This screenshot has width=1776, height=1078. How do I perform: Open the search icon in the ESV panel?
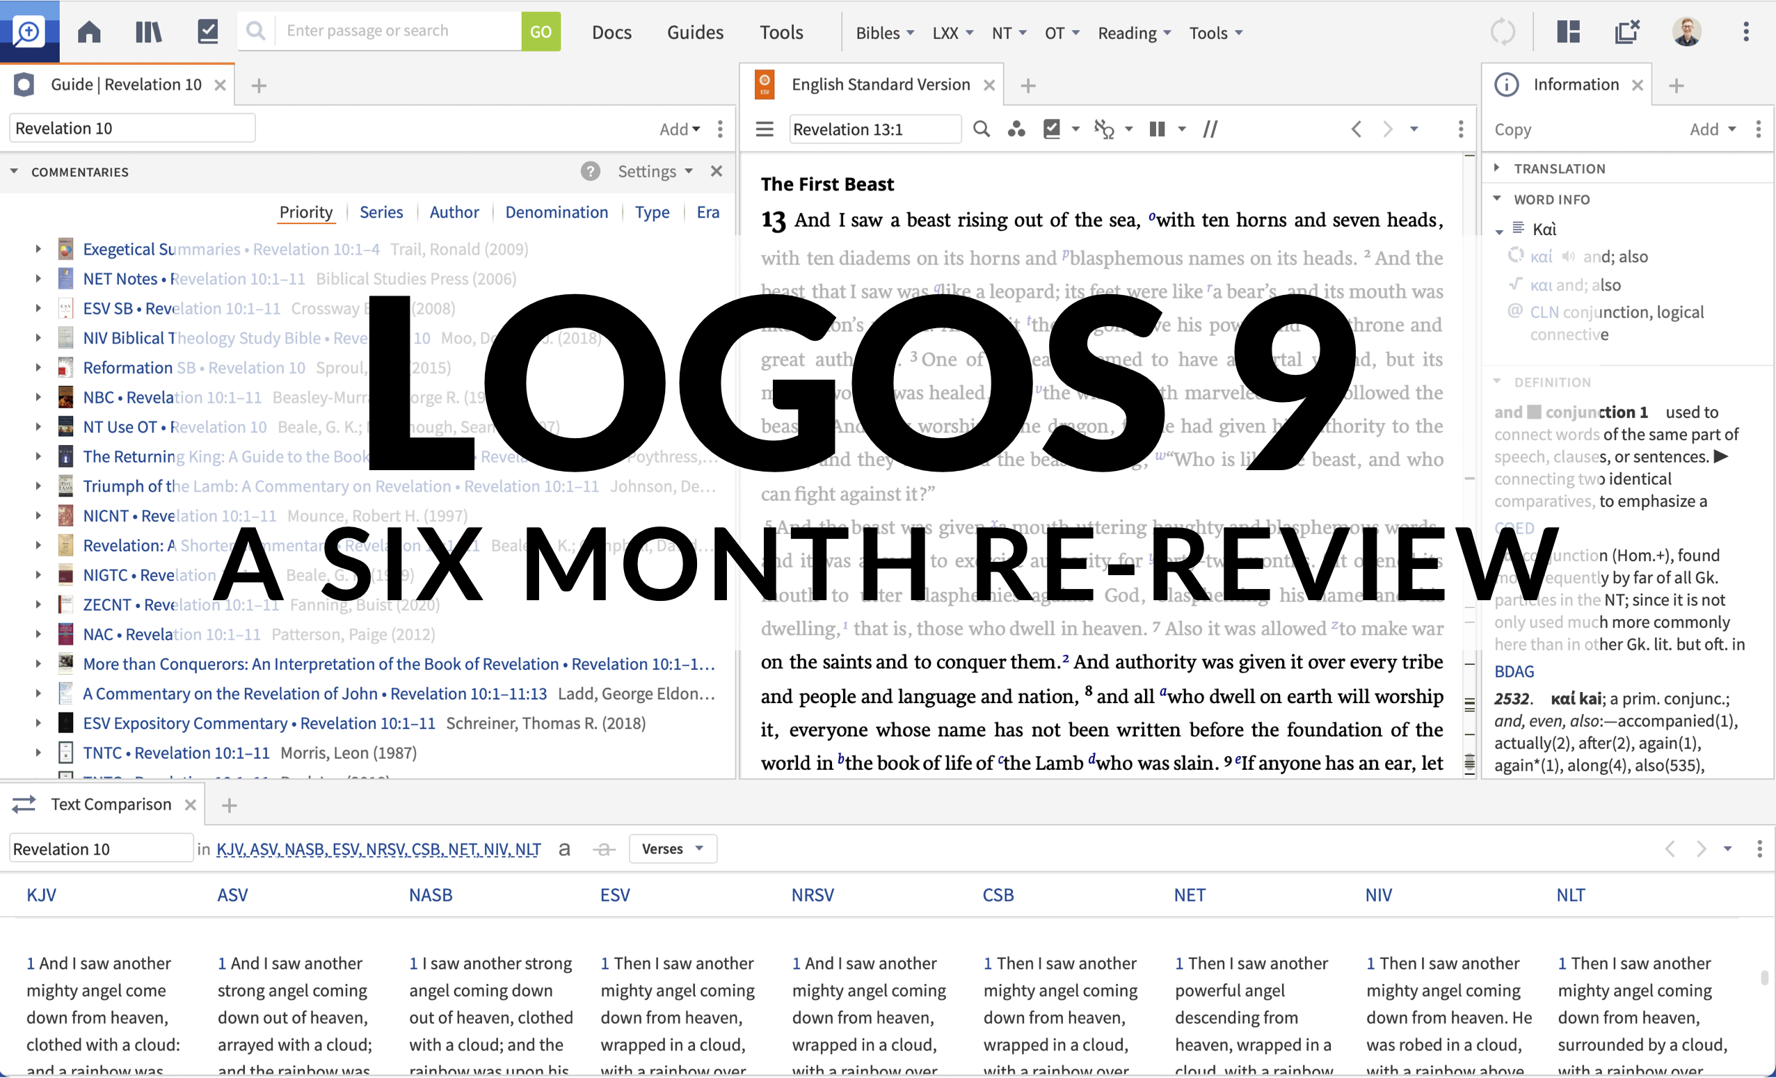pyautogui.click(x=981, y=129)
